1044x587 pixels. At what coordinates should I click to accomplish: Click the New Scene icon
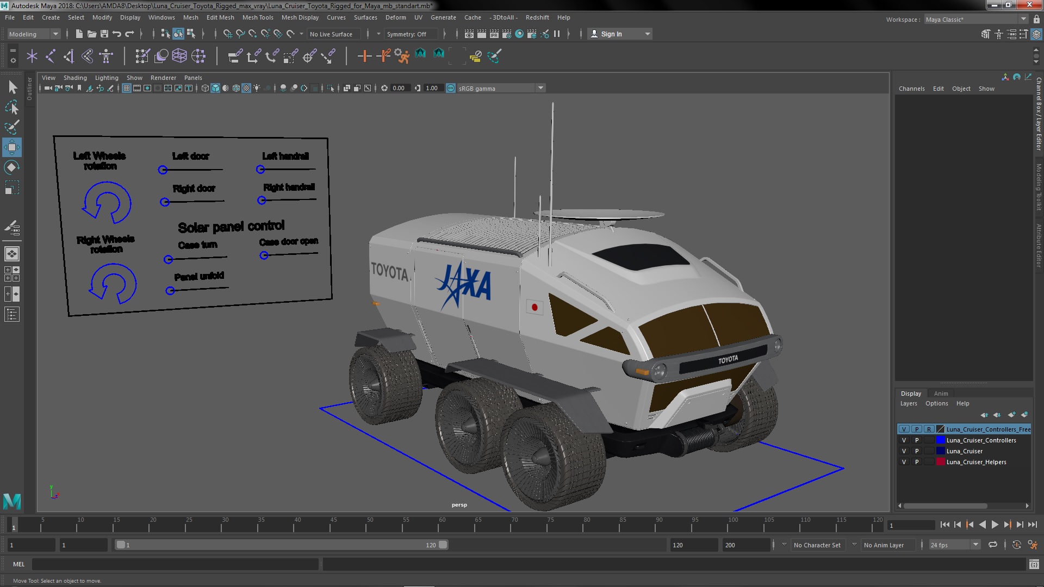coord(79,34)
